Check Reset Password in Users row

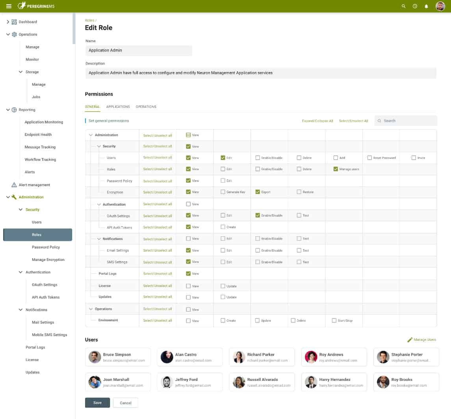369,157
